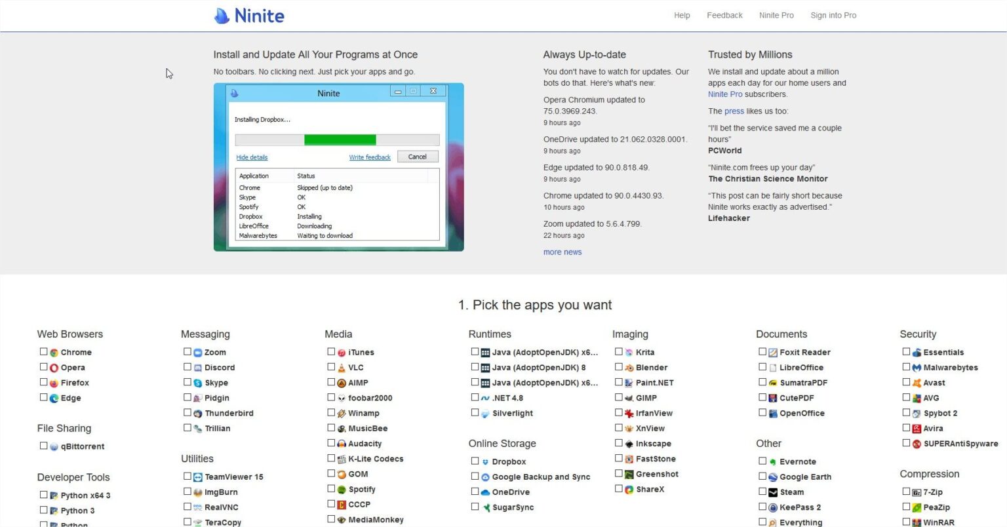
Task: Click the Malwarebytes icon under Security
Action: tap(916, 367)
